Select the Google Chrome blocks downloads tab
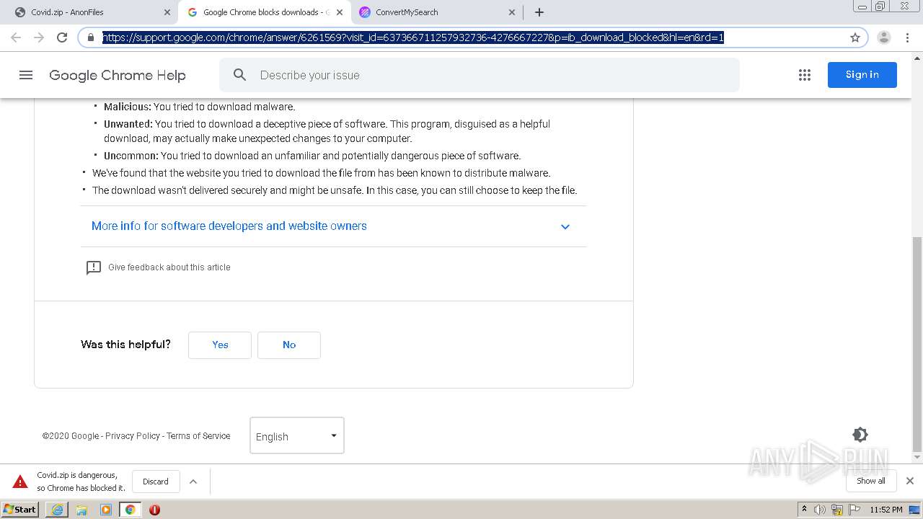 (264, 12)
